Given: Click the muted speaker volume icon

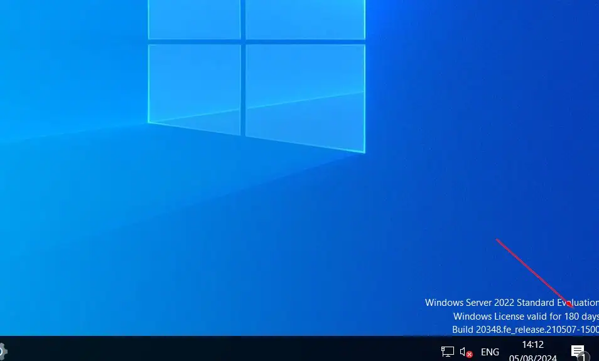Looking at the screenshot, I should (x=466, y=352).
